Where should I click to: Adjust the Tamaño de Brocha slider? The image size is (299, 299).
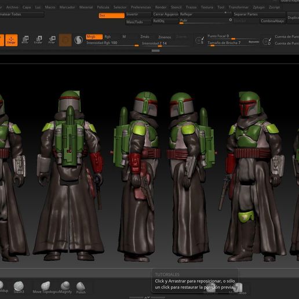pos(227,43)
